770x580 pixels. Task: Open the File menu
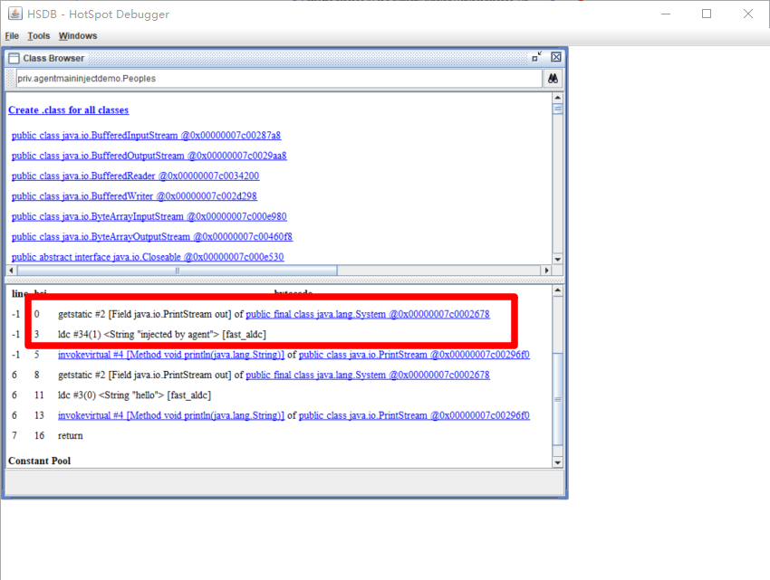(12, 36)
